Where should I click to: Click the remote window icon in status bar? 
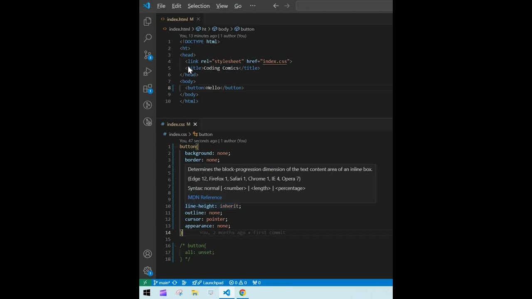[x=145, y=283]
